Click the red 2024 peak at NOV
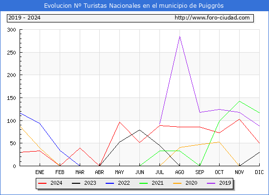This screenshot has width=269, height=195. tap(239, 119)
